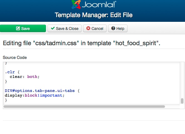Click the 'display:block!important;' line
The image size is (185, 134).
click(35, 95)
